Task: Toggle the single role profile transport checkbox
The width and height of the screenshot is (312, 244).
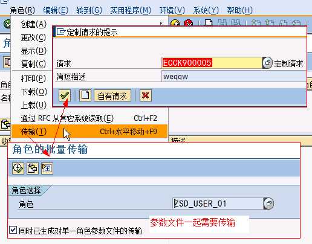Action: [x=13, y=230]
